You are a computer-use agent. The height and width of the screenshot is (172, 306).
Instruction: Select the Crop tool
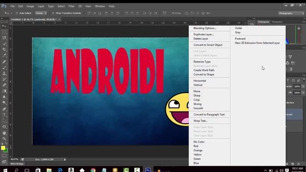coord(4,50)
